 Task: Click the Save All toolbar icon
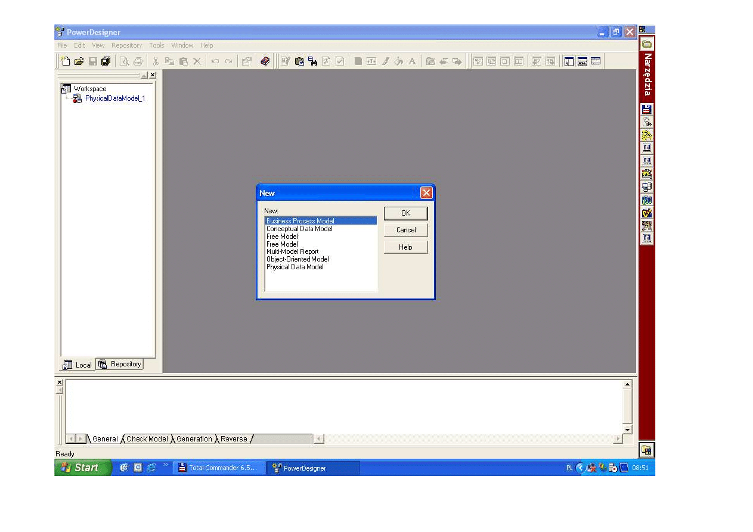click(106, 61)
